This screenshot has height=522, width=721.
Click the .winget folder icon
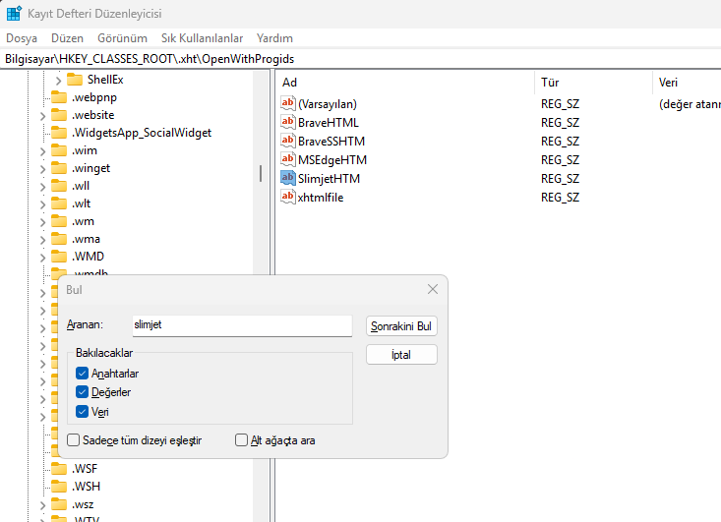tap(59, 168)
